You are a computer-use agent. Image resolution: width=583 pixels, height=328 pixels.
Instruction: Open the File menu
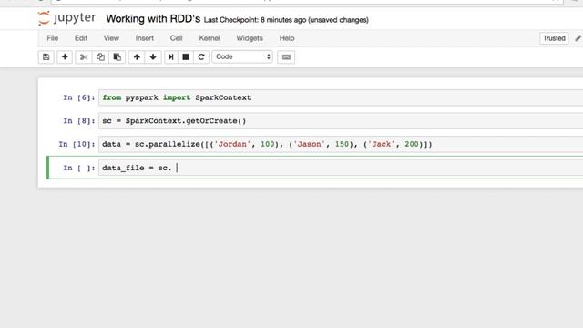pos(53,38)
